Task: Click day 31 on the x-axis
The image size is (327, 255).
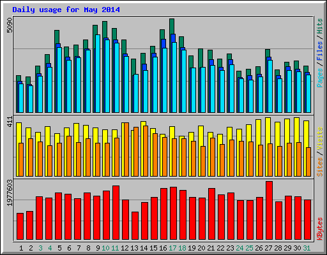Action: (x=307, y=248)
